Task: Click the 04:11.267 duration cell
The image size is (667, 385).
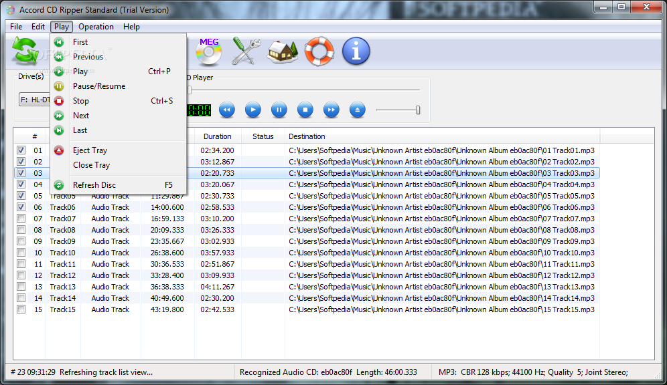Action: coord(218,287)
